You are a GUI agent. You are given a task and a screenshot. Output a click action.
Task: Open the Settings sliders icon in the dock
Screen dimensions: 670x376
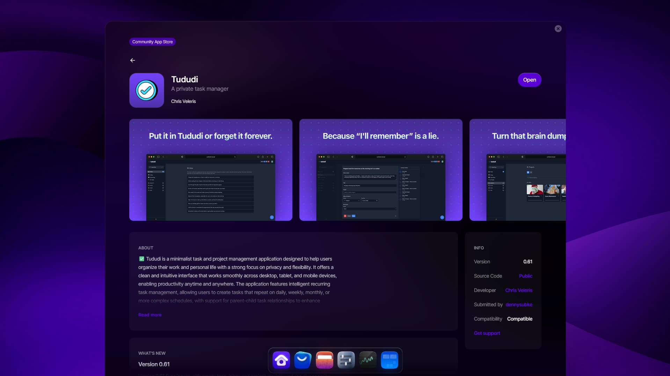coord(346,360)
